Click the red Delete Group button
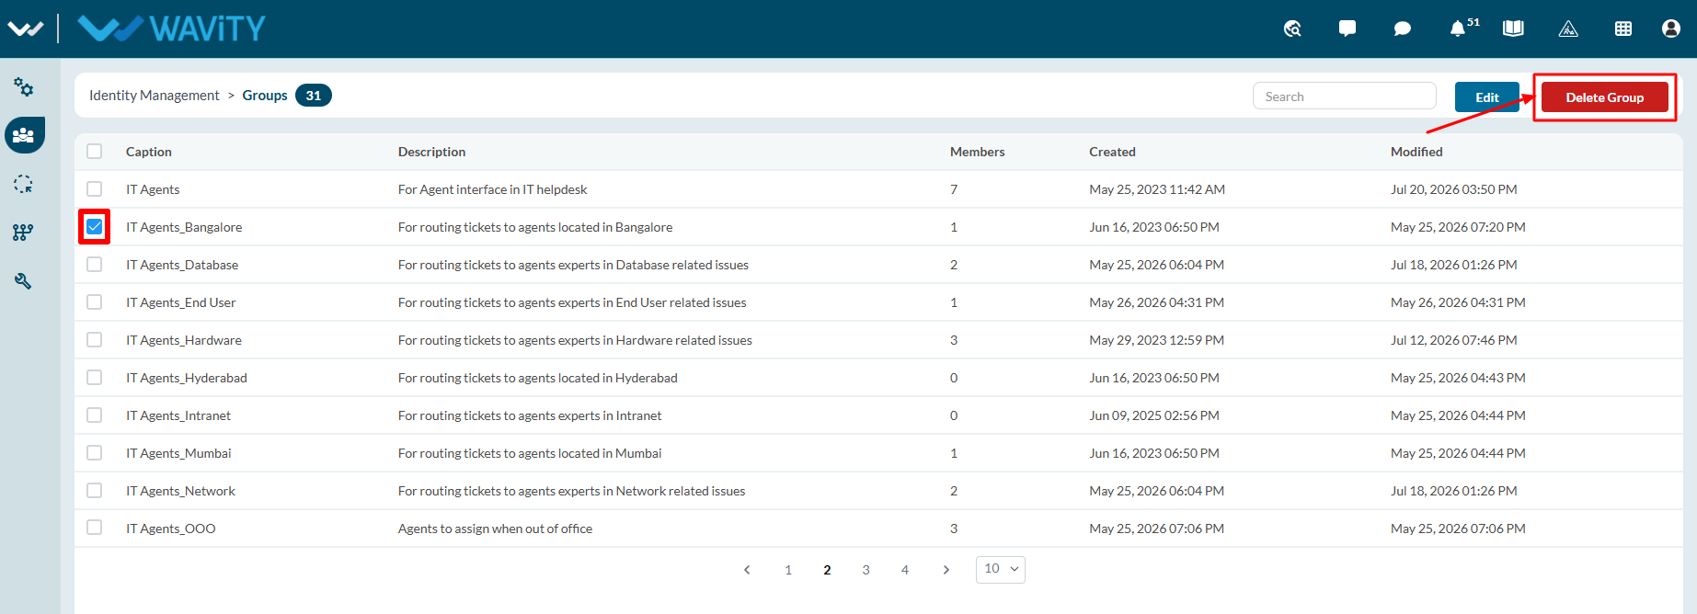1697x614 pixels. pyautogui.click(x=1604, y=97)
